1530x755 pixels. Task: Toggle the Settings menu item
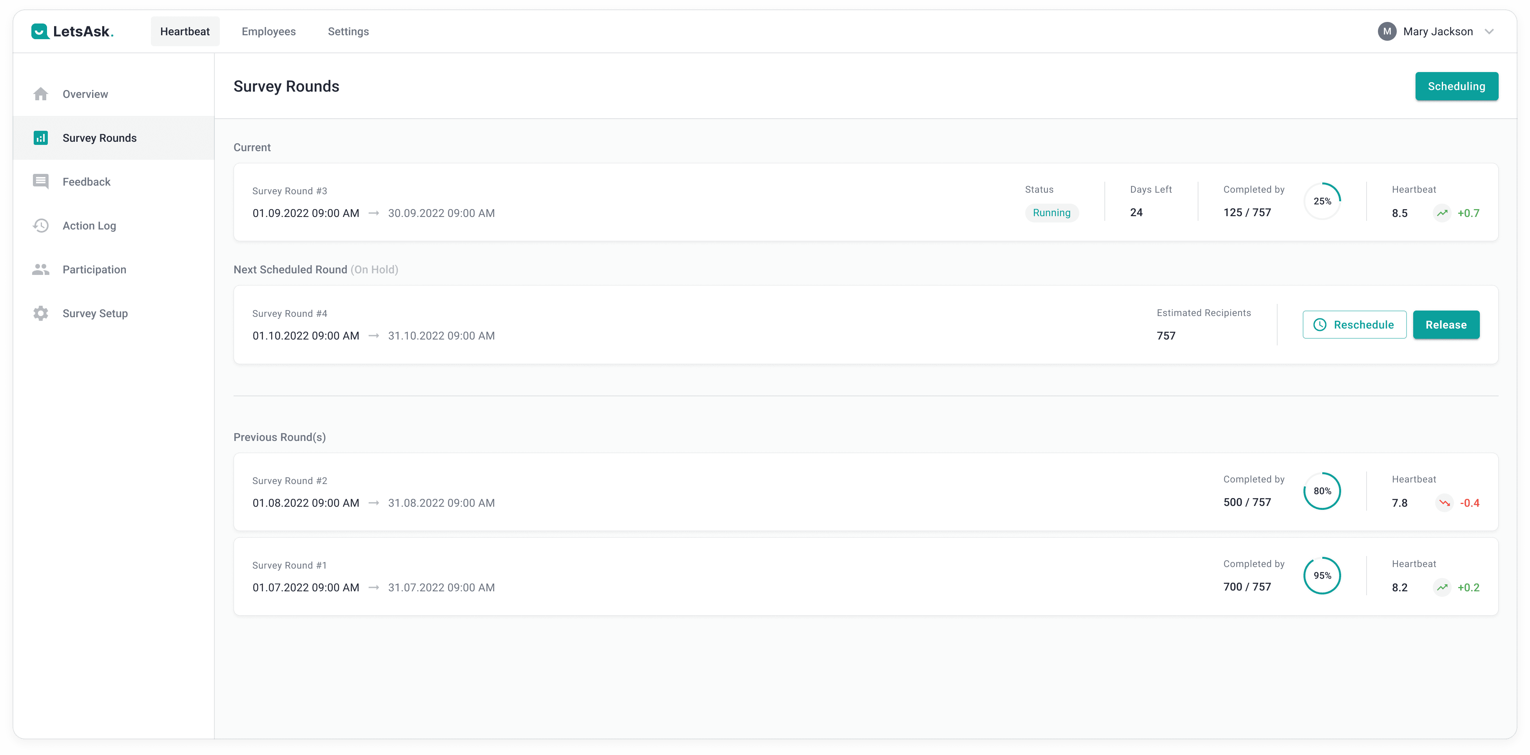tap(348, 31)
